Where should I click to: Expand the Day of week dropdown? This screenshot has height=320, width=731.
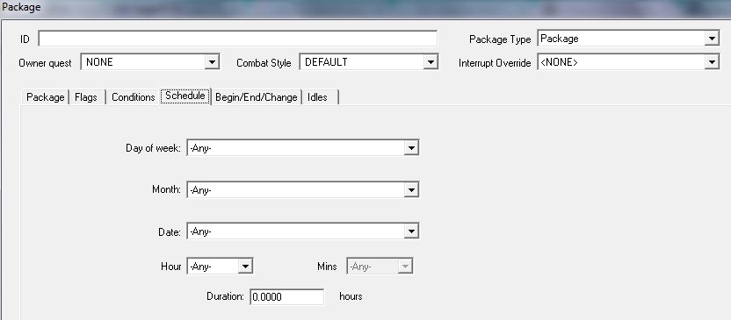coord(303,148)
